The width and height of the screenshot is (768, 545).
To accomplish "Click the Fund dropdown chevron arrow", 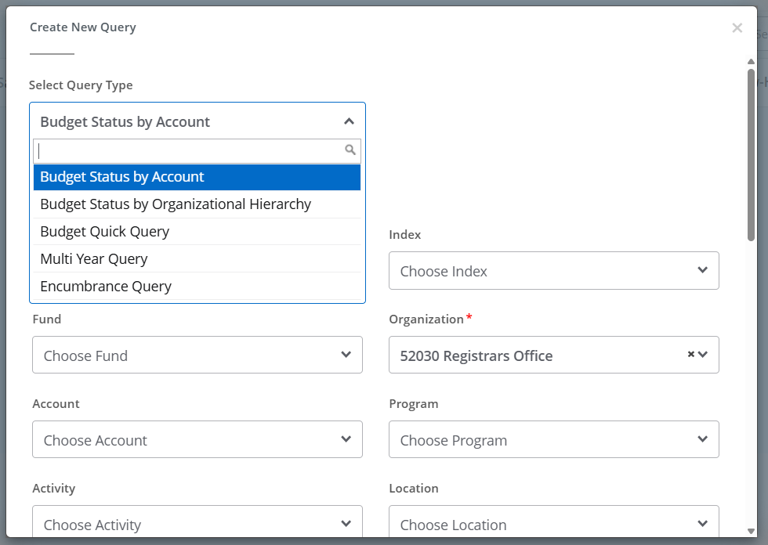I will [346, 355].
